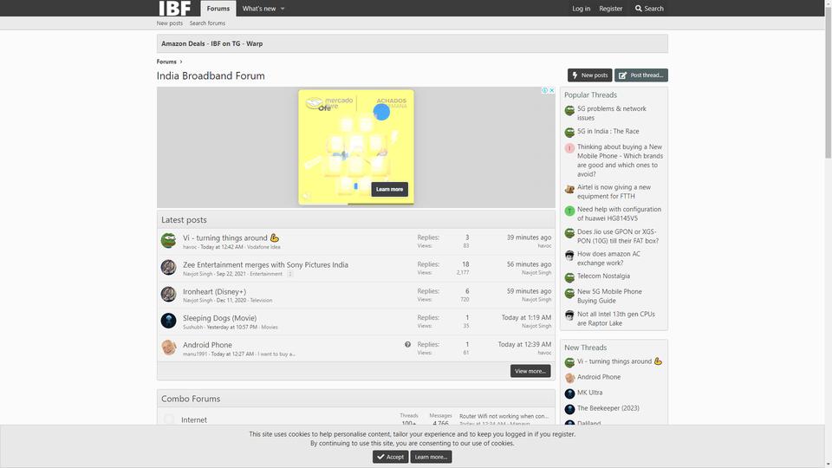Click manu1991's avatar on Android Phone thread

[x=169, y=348]
